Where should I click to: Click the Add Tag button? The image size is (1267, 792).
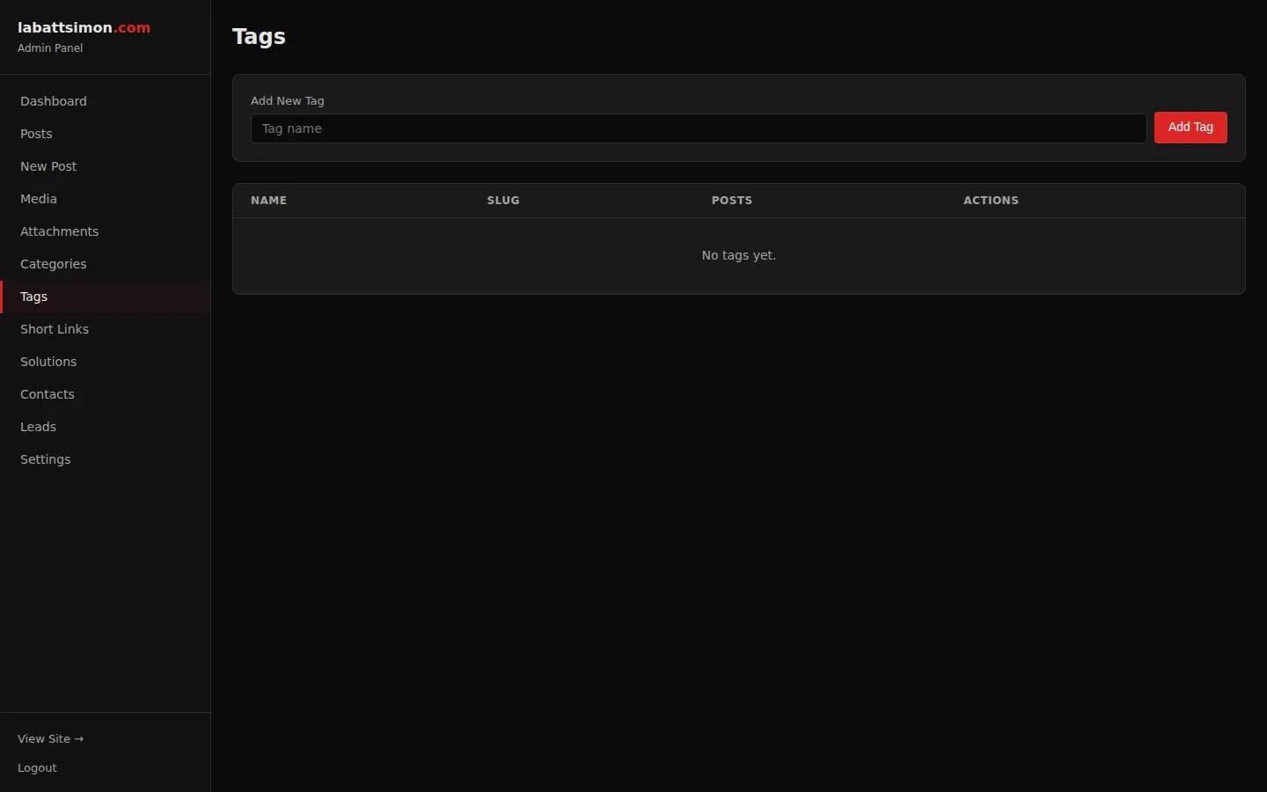(1190, 128)
